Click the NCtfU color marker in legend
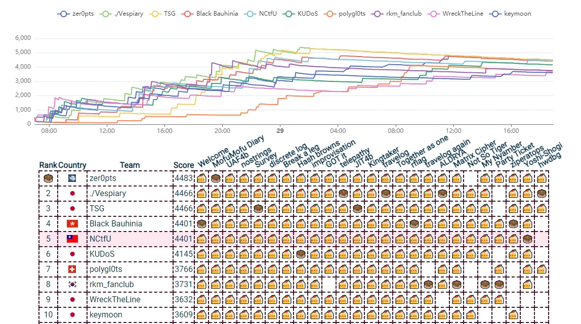This screenshot has width=581, height=324. pyautogui.click(x=250, y=14)
